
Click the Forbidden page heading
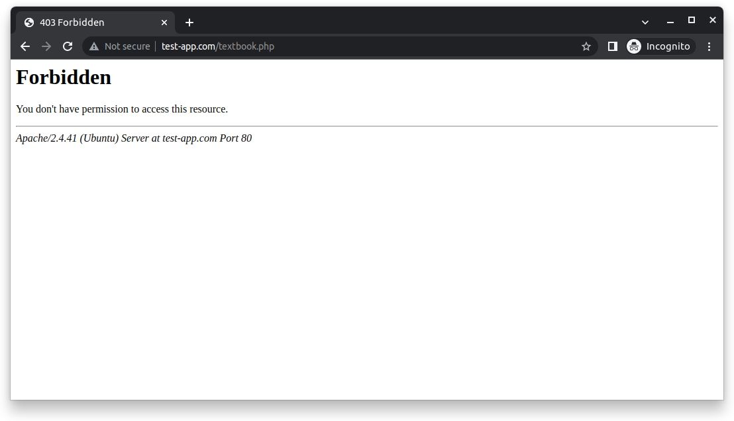63,77
